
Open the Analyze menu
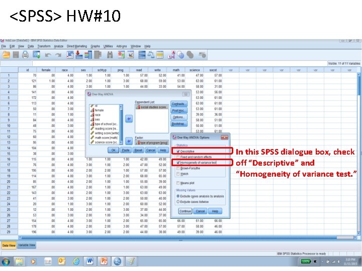(x=58, y=46)
